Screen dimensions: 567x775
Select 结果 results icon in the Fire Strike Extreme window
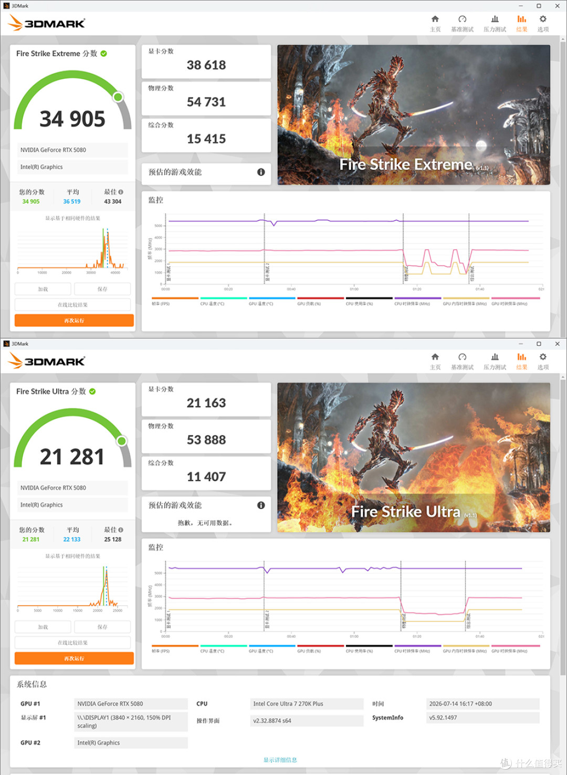(x=521, y=24)
